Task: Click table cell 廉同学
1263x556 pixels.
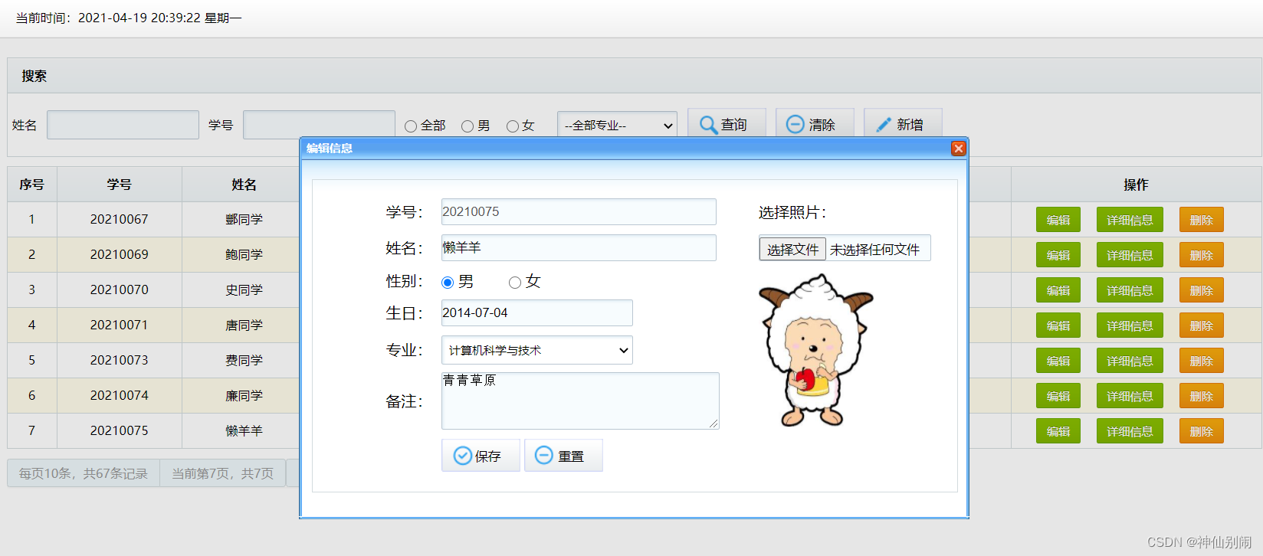Action: 244,395
